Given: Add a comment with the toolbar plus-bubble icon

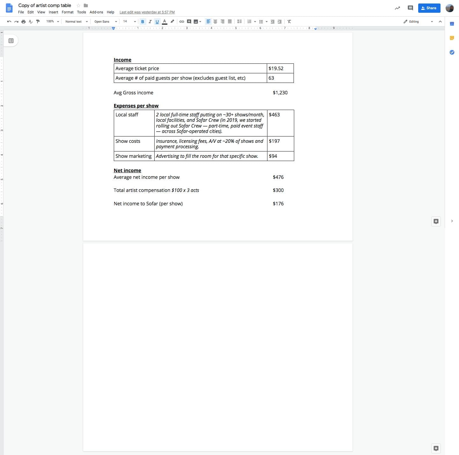Looking at the screenshot, I should [189, 22].
